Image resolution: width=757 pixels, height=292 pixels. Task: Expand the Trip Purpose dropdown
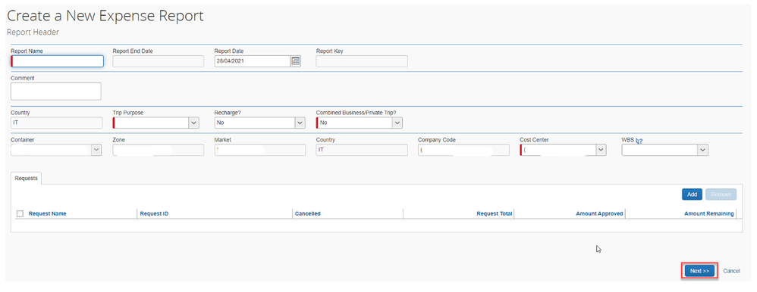193,123
